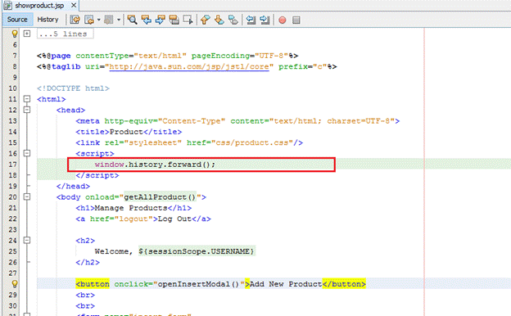The width and height of the screenshot is (511, 316).
Task: Shift Line Left toolbar icon
Action: point(251,20)
